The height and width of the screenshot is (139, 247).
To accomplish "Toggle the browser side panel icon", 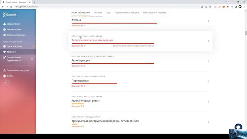I will [236, 7].
